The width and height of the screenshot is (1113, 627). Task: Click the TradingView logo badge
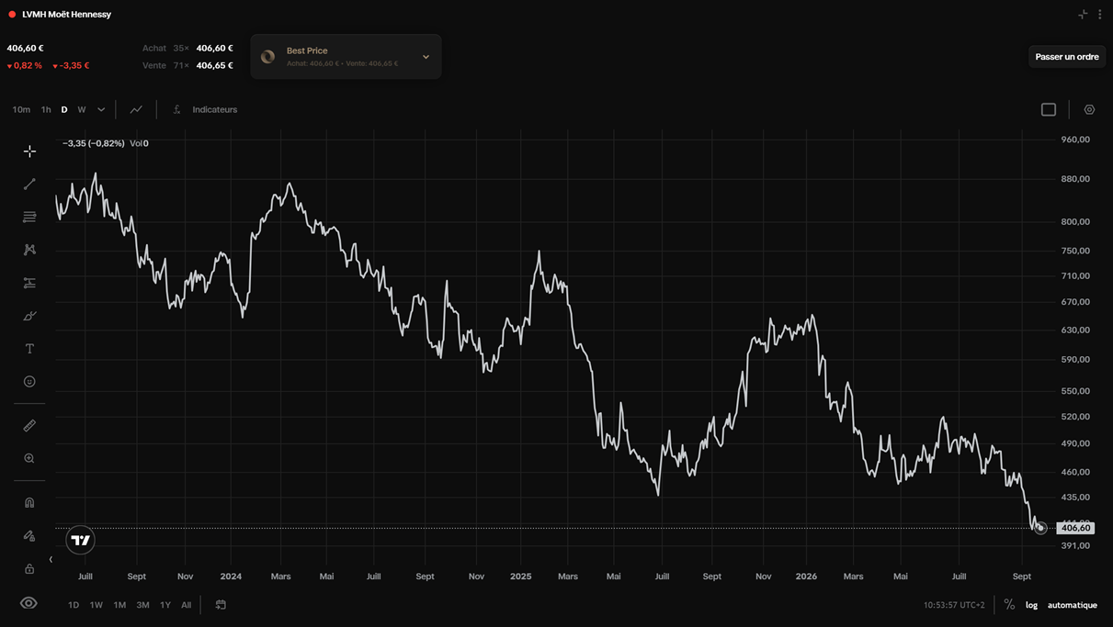pos(81,540)
